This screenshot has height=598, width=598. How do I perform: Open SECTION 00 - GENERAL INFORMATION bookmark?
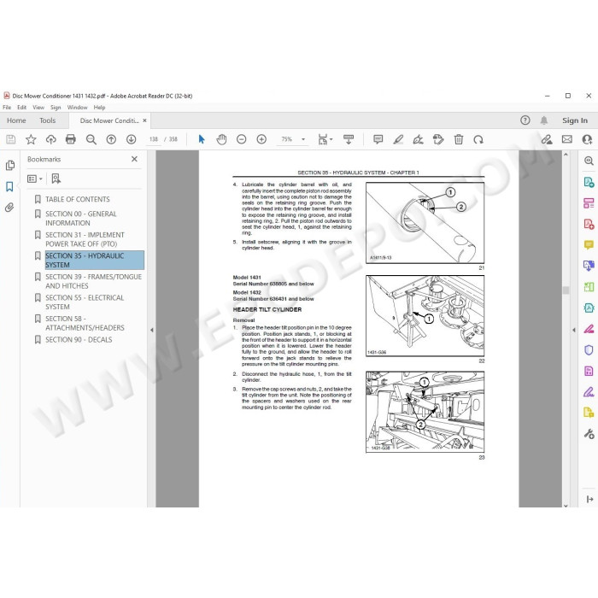click(x=81, y=219)
